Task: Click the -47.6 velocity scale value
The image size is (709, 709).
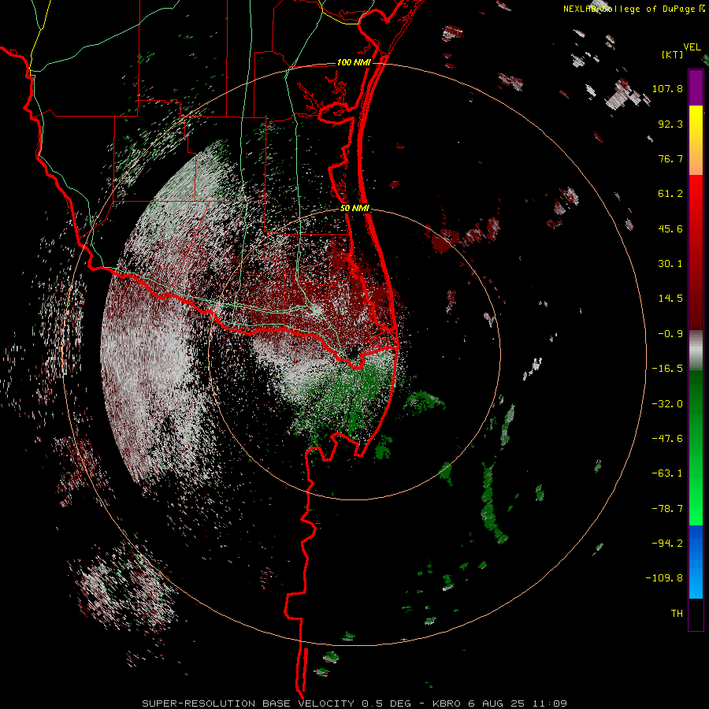Action: (667, 439)
